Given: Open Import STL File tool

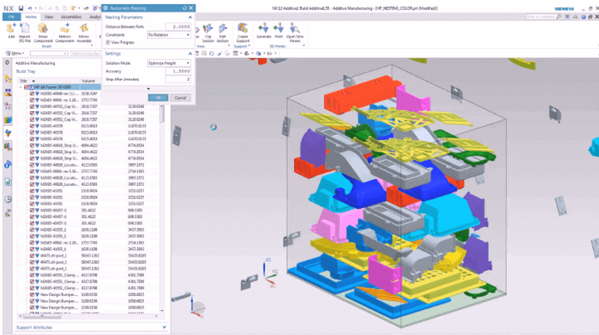Looking at the screenshot, I should click(x=25, y=33).
